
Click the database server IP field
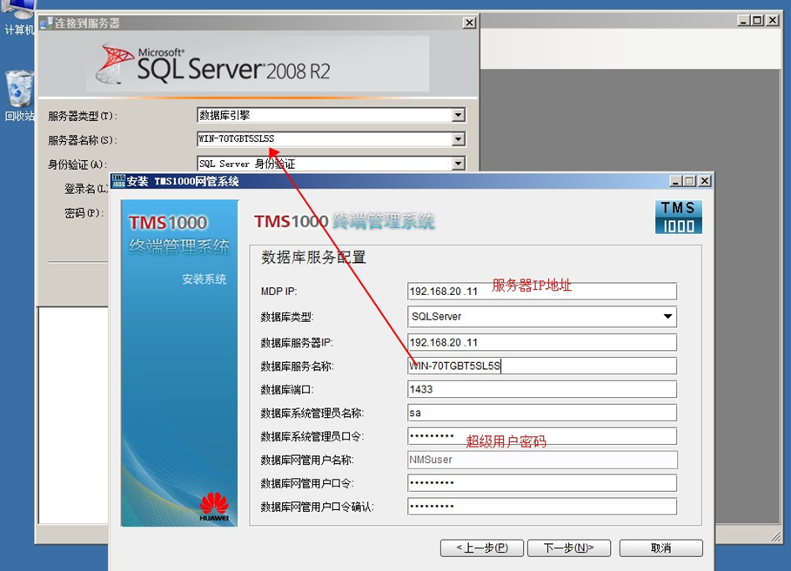[x=542, y=342]
